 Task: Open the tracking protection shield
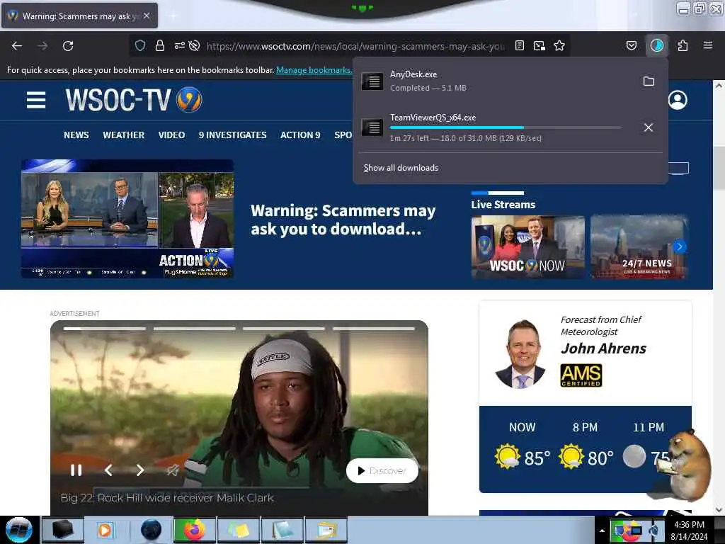tap(140, 45)
